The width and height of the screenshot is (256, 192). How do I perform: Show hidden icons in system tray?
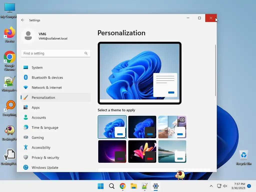click(x=211, y=186)
